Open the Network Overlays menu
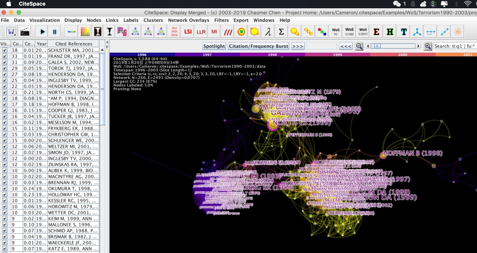The width and height of the screenshot is (477, 253). [x=188, y=20]
